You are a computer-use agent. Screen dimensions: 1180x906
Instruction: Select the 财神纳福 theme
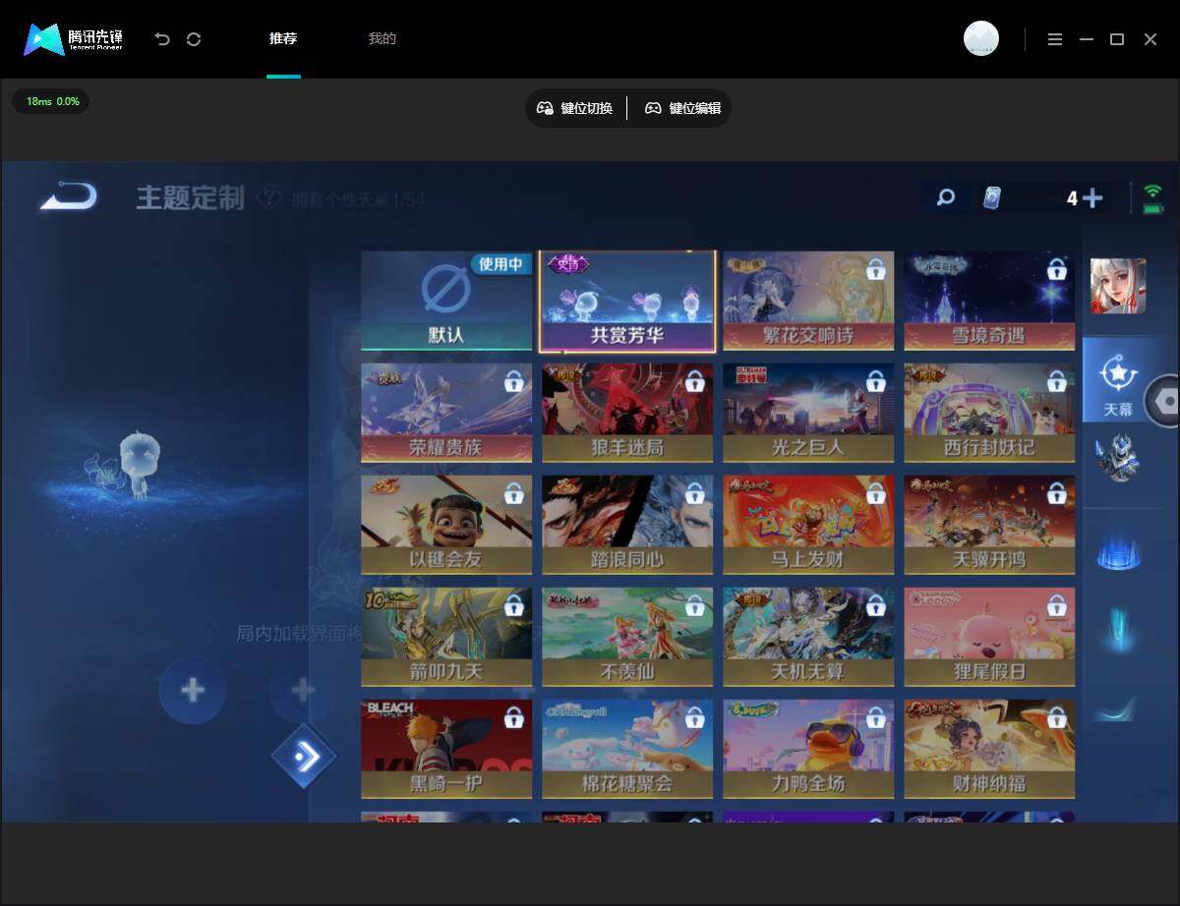click(x=989, y=749)
